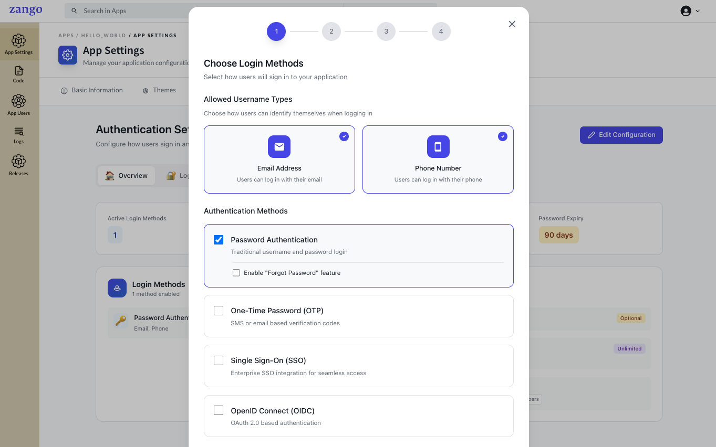Click the 90 days password expiry value
Viewport: 716px width, 447px height.
pyautogui.click(x=558, y=235)
